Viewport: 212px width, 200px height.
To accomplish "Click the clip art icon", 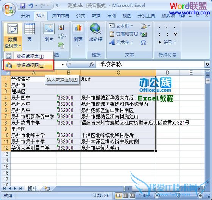I will point(61,28).
